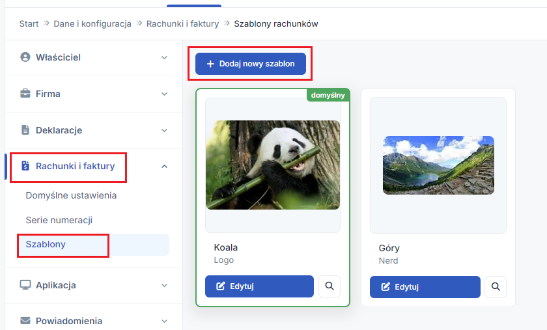This screenshot has height=330, width=547.
Task: Expand the Deklaracje section chevron
Action: (164, 130)
